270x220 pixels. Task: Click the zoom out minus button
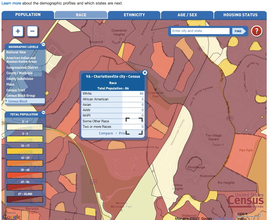(32, 31)
